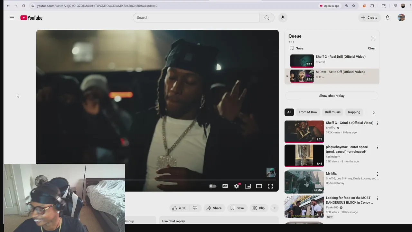Save video below the player
This screenshot has height=232, width=412.
point(237,208)
